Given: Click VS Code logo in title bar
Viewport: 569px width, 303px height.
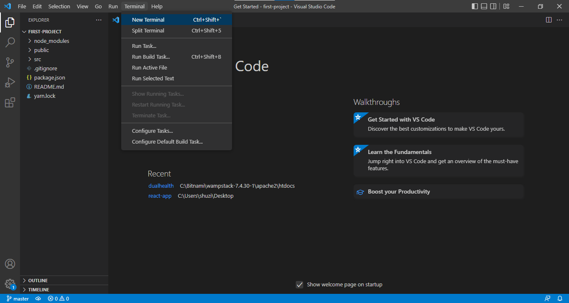Looking at the screenshot, I should [x=7, y=6].
